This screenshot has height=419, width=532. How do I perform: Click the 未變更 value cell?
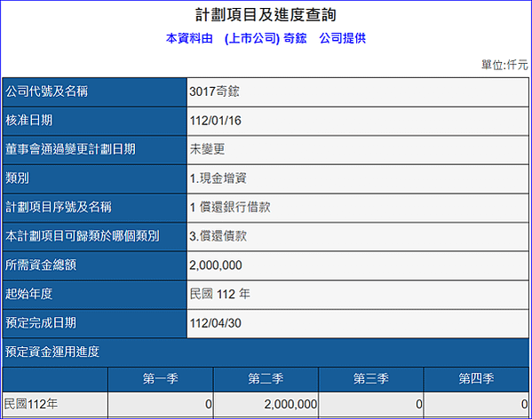[x=358, y=150]
